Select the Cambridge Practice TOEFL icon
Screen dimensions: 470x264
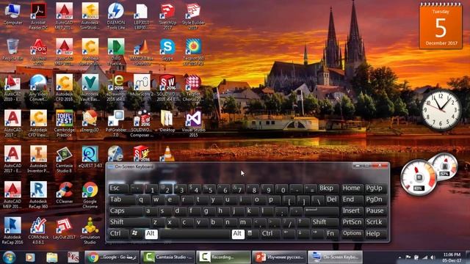pyautogui.click(x=64, y=124)
